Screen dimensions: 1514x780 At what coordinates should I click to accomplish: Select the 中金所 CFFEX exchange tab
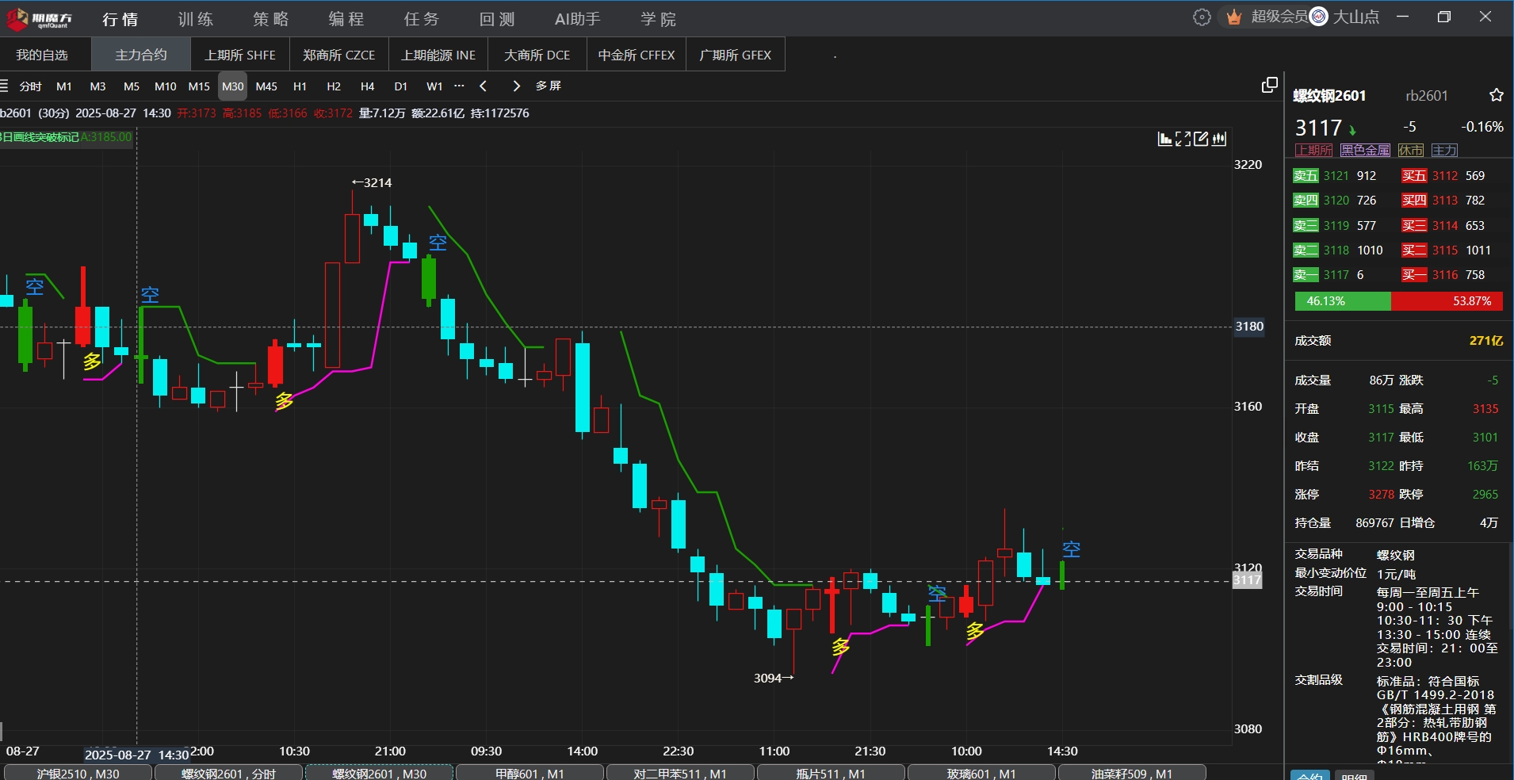coord(637,55)
